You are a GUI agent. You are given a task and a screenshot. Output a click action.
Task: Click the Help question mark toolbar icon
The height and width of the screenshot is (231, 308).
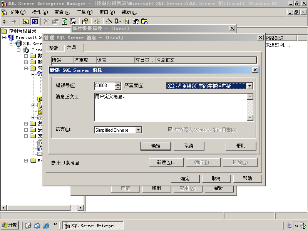point(85,22)
